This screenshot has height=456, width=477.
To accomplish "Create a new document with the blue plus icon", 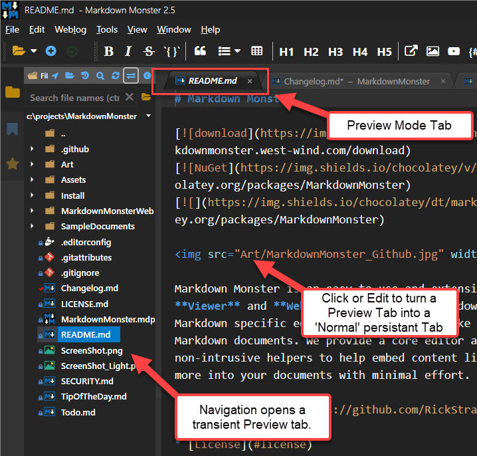I will tap(50, 51).
